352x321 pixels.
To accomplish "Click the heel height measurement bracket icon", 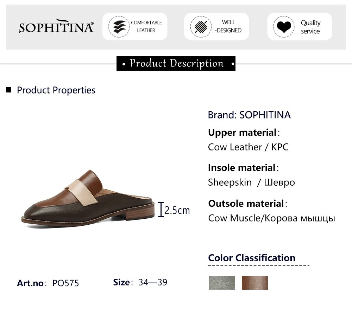I will click(x=161, y=210).
